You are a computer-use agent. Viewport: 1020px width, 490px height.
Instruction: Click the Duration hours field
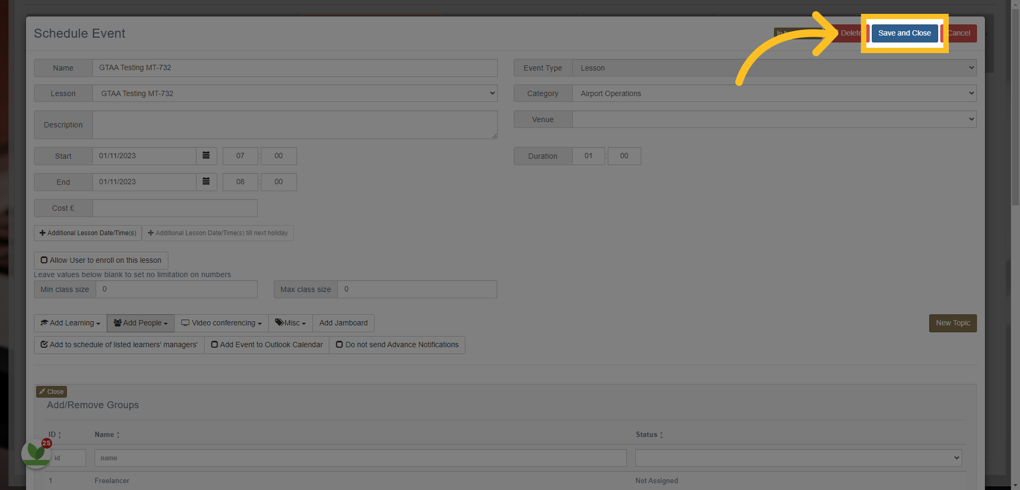click(589, 156)
